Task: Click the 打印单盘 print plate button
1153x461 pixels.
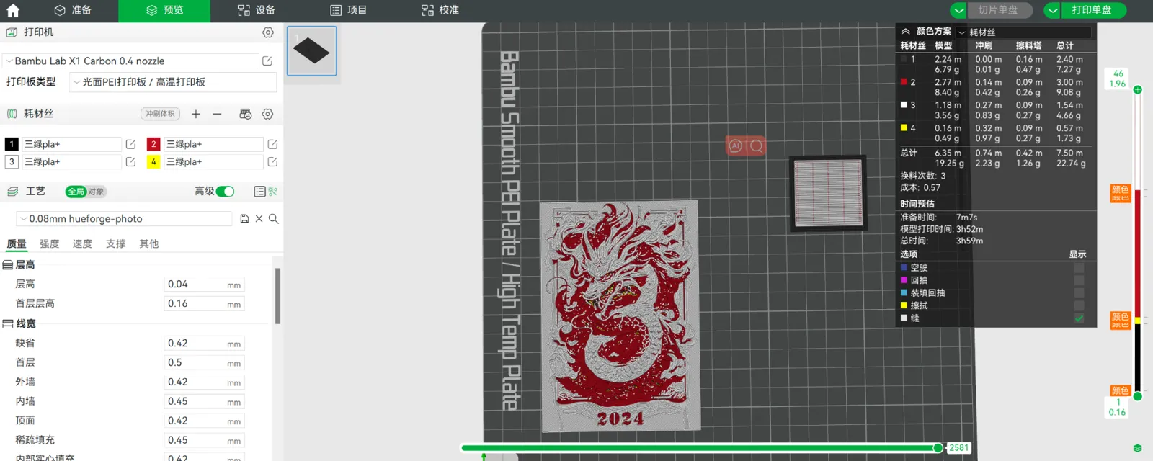Action: 1093,10
